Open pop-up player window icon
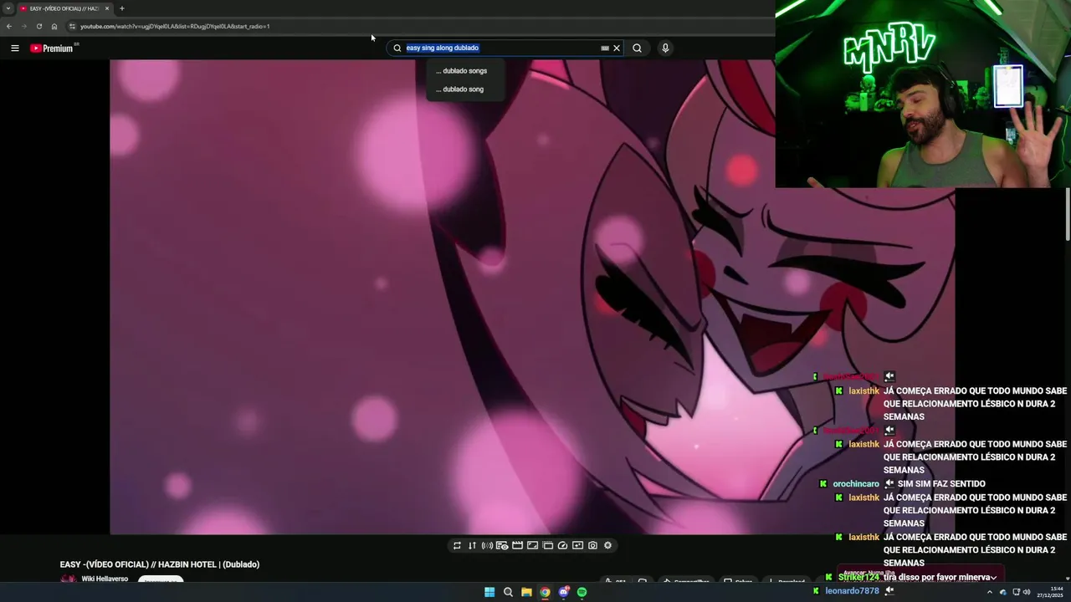Image resolution: width=1071 pixels, height=602 pixels. (x=547, y=545)
